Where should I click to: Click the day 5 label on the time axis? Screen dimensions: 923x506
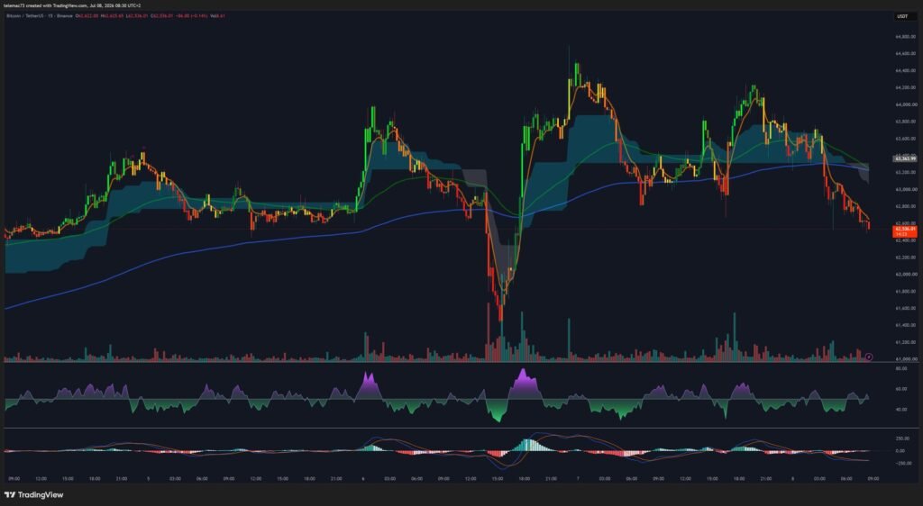[149, 479]
